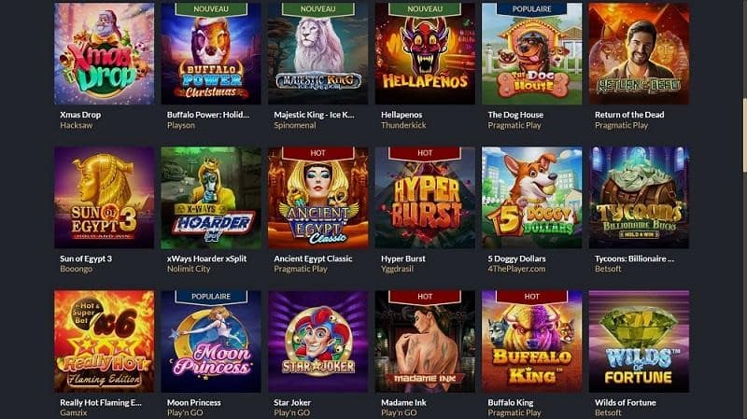This screenshot has width=747, height=419.
Task: Click the Hyper Burst game tile
Action: 425,198
